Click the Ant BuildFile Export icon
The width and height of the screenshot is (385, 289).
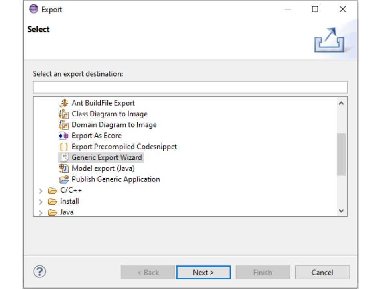pyautogui.click(x=64, y=103)
